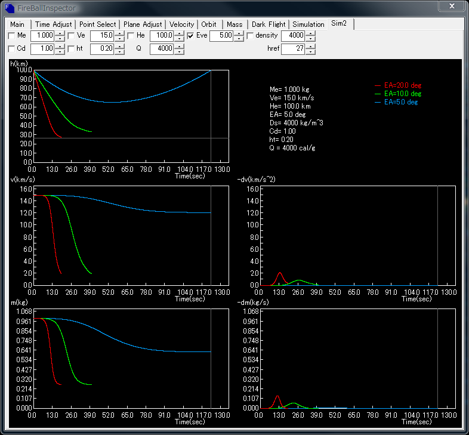The height and width of the screenshot is (435, 469).
Task: Open the Simulation tab
Action: (x=308, y=24)
